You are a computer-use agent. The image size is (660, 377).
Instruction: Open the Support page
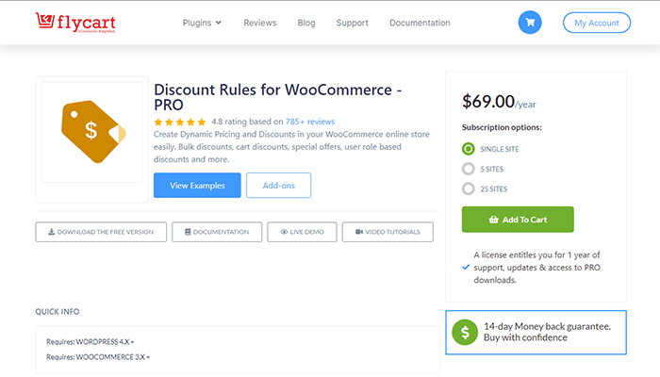click(352, 23)
